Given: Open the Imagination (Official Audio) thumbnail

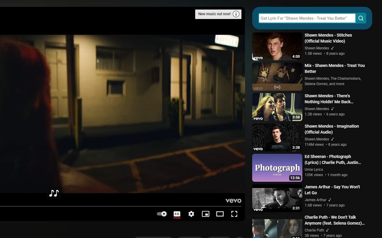Looking at the screenshot, I should pyautogui.click(x=277, y=137).
